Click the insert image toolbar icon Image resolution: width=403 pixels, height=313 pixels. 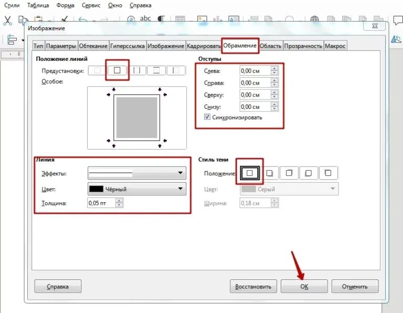pyautogui.click(x=202, y=20)
